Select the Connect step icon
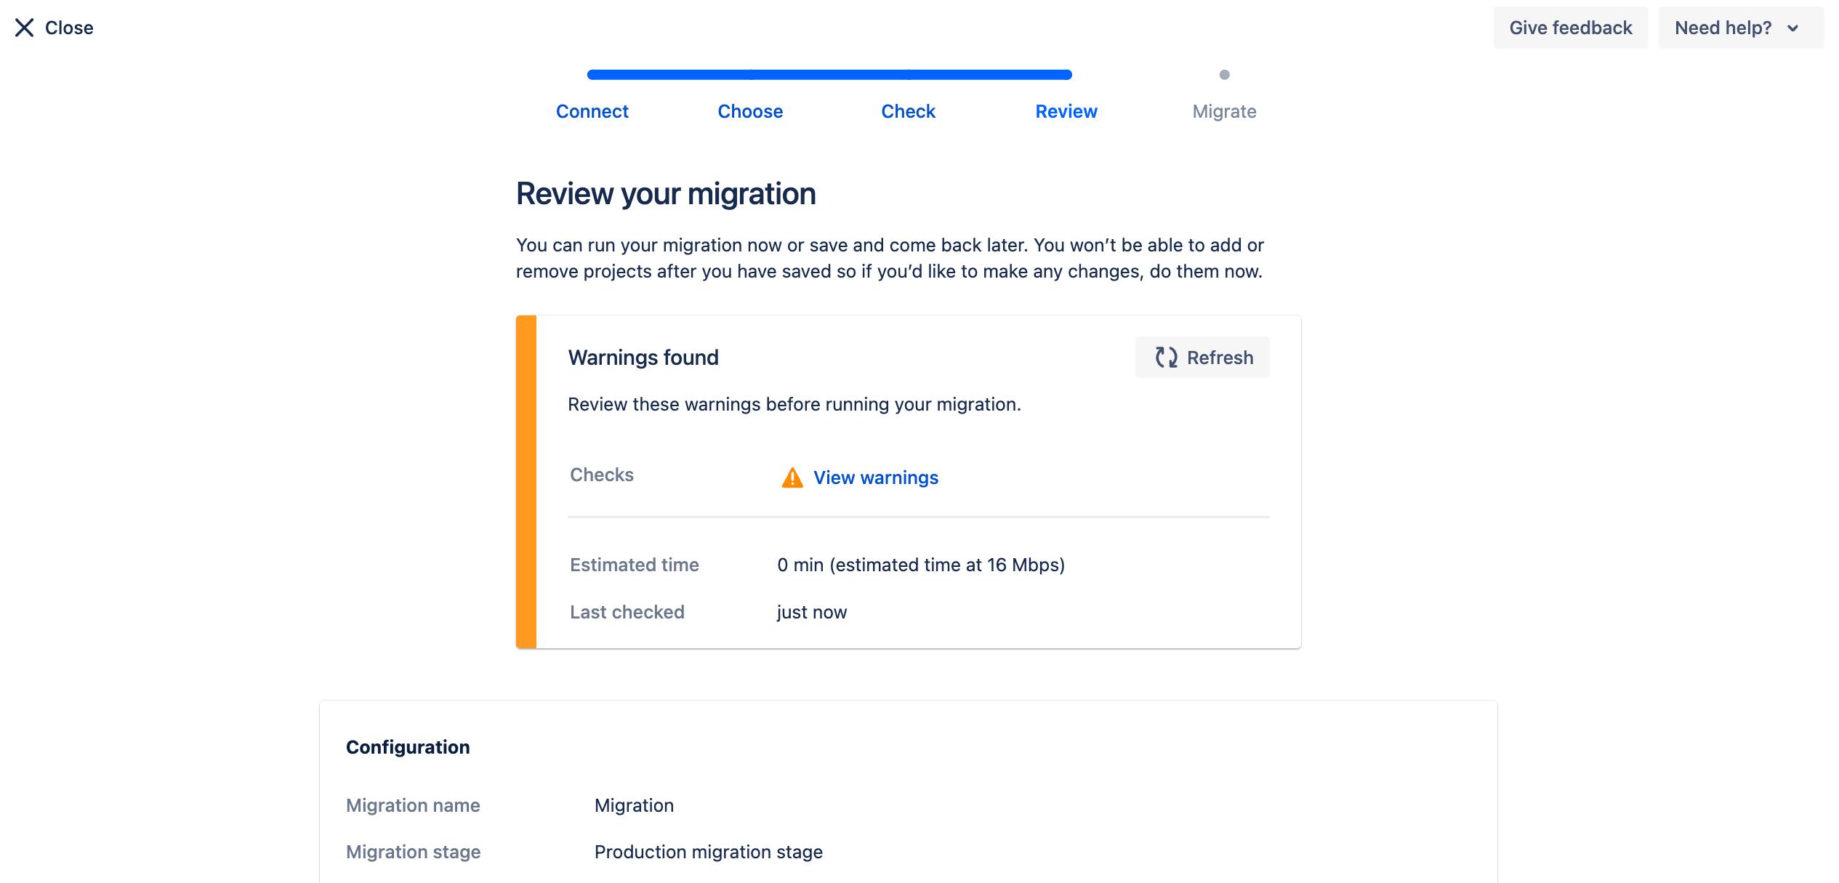 [592, 75]
